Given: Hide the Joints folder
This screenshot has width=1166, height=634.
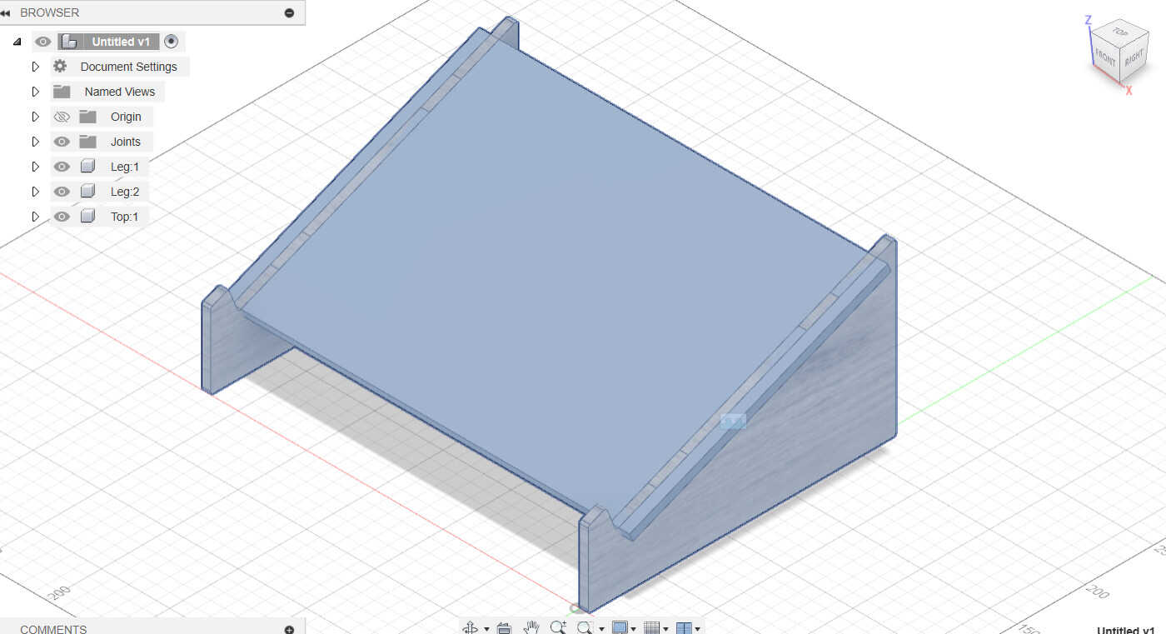Looking at the screenshot, I should tap(62, 142).
